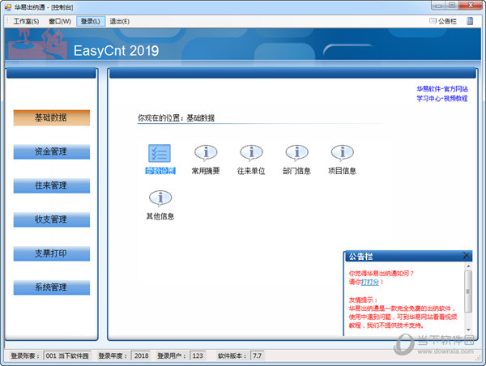The image size is (486, 366).
Task: Open the 华易软件-官方网站 link
Action: click(441, 89)
